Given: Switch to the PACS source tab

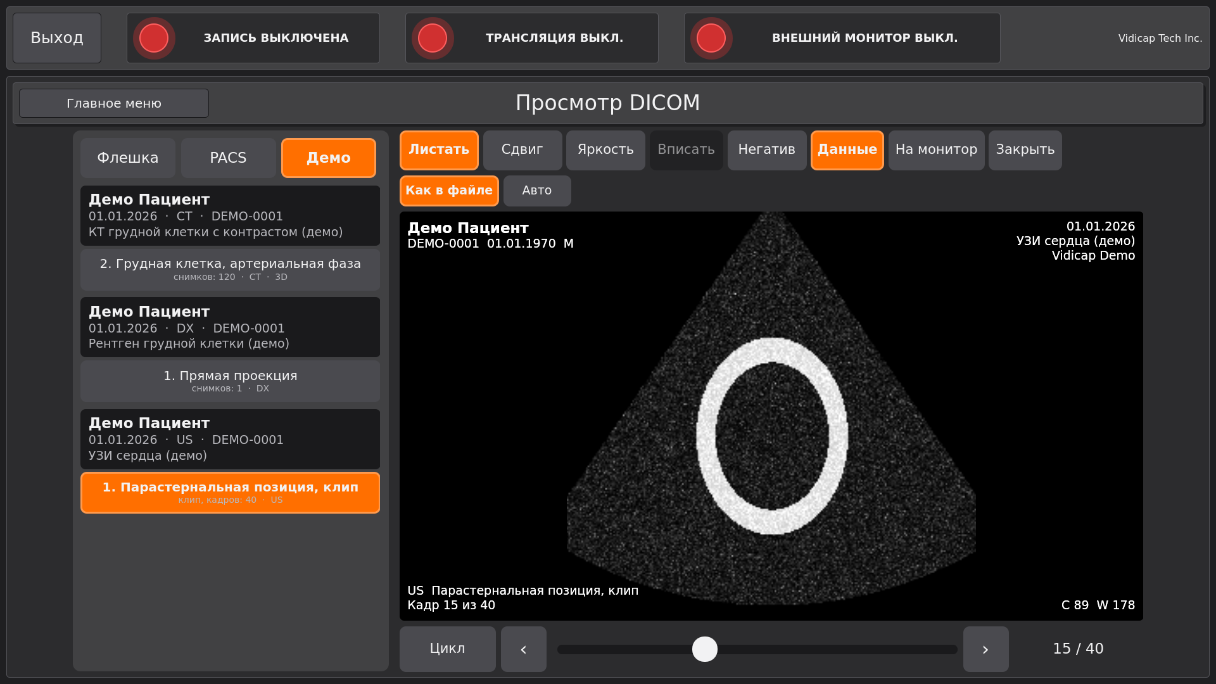Looking at the screenshot, I should tap(229, 158).
